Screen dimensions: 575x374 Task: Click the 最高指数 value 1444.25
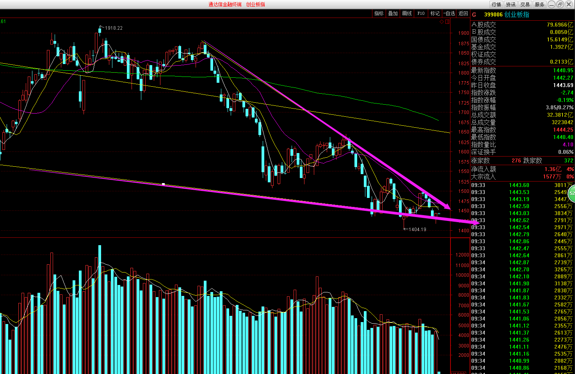pos(563,130)
